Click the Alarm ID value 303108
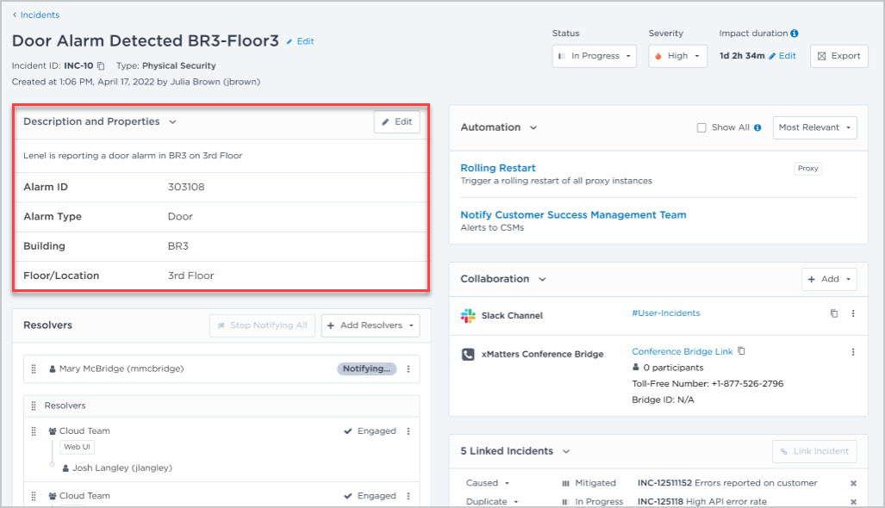885x508 pixels. click(x=186, y=187)
